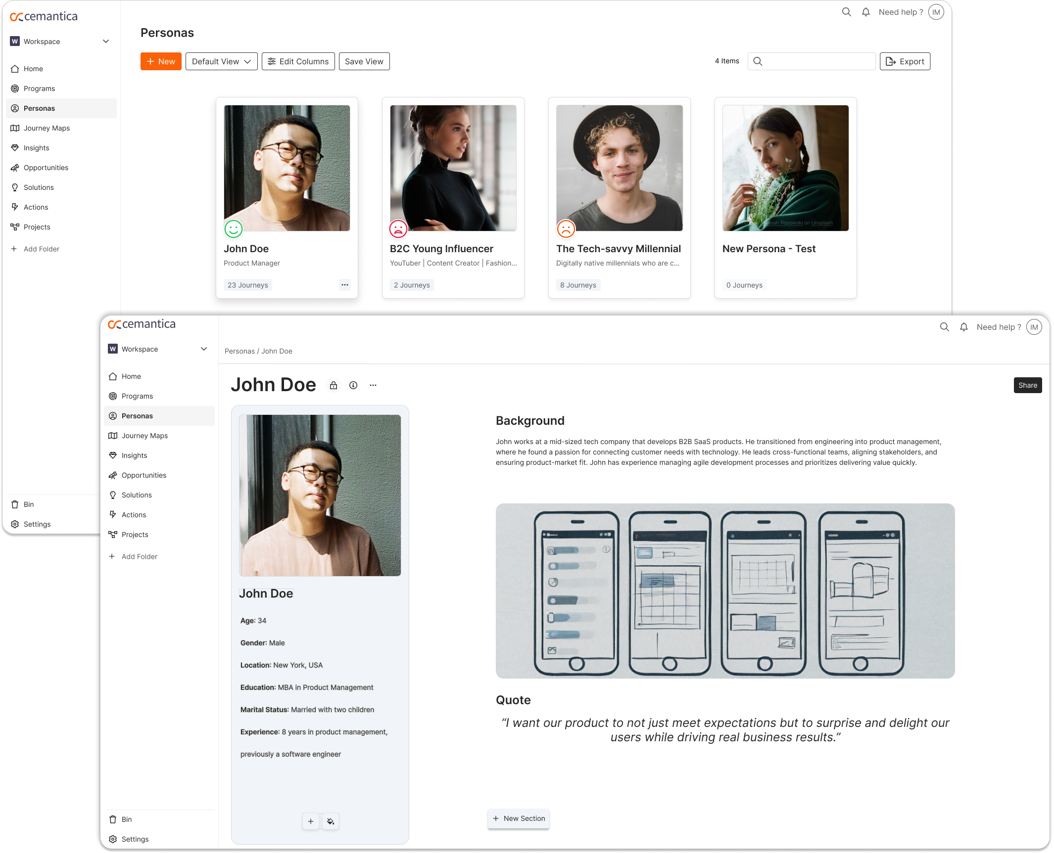Click the New Section button
The height and width of the screenshot is (853, 1054).
[519, 818]
